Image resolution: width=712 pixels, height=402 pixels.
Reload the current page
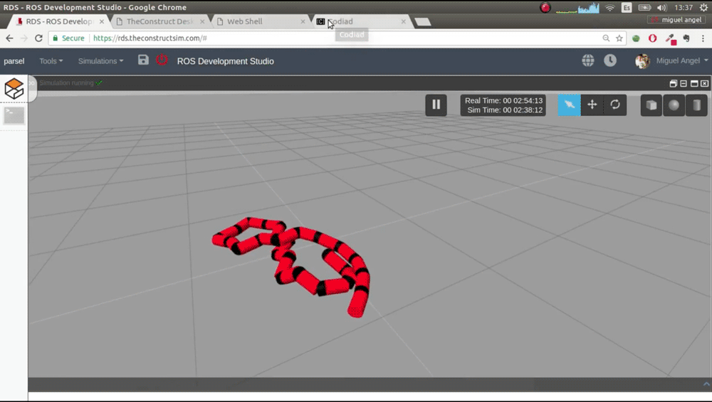tap(38, 38)
